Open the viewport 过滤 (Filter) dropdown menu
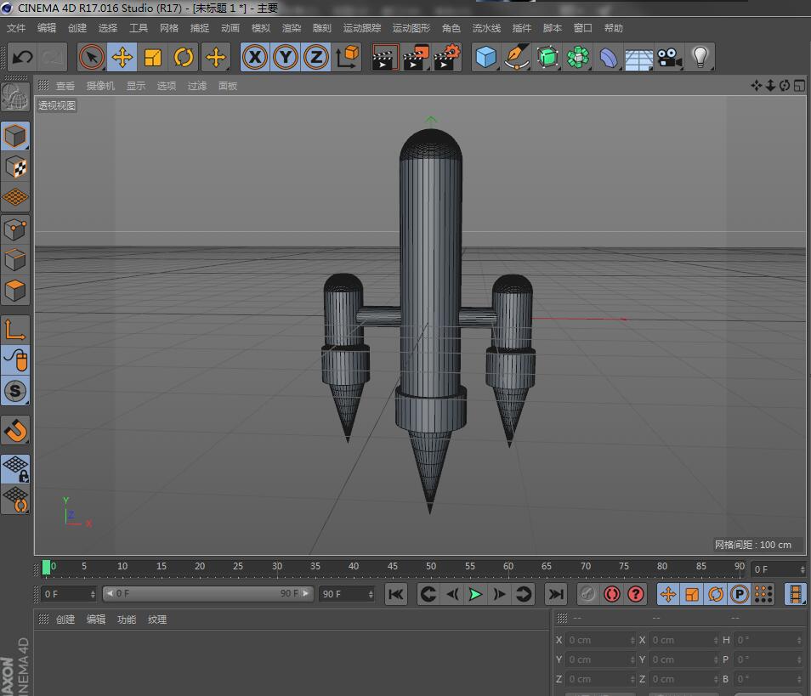The image size is (811, 696). pyautogui.click(x=197, y=86)
